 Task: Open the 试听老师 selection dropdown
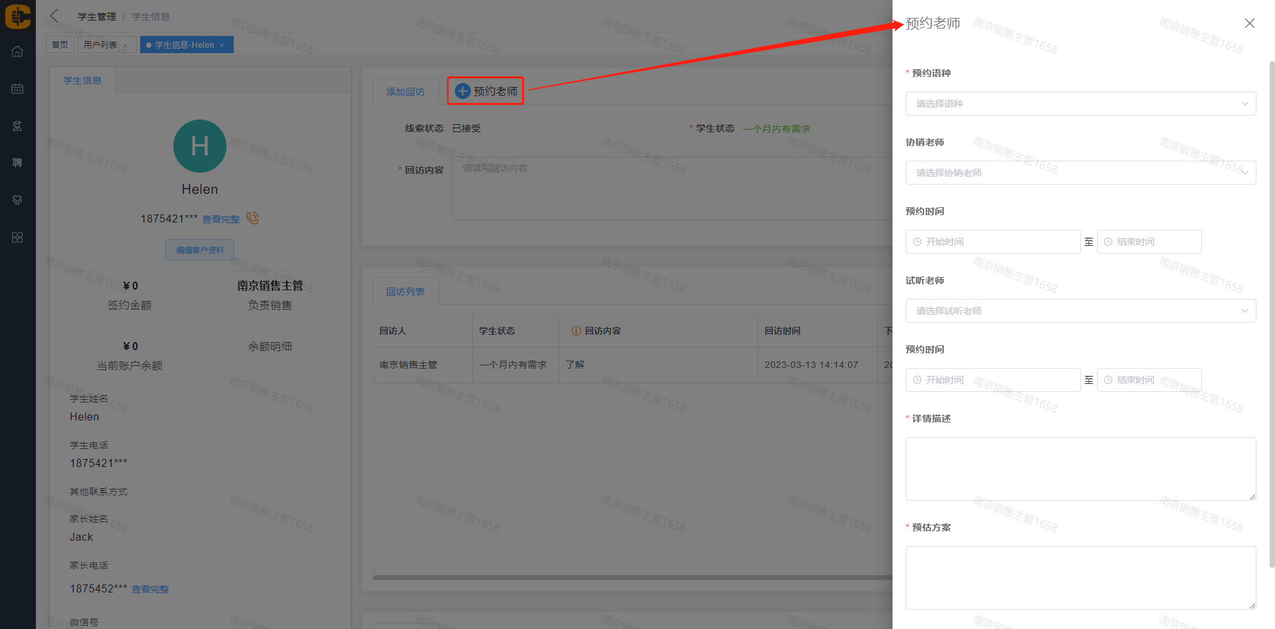(1080, 311)
